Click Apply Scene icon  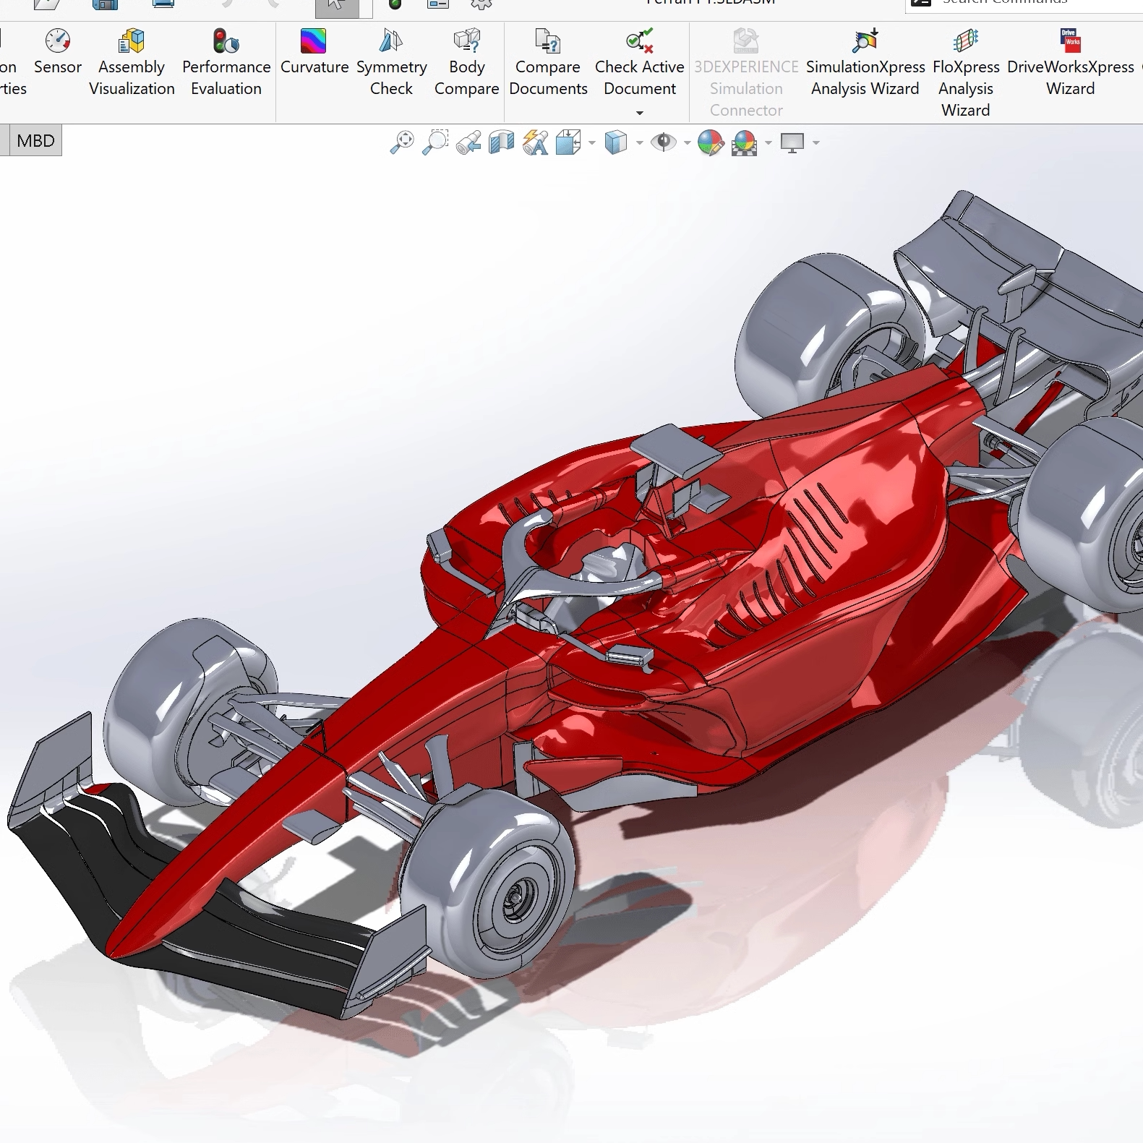745,142
